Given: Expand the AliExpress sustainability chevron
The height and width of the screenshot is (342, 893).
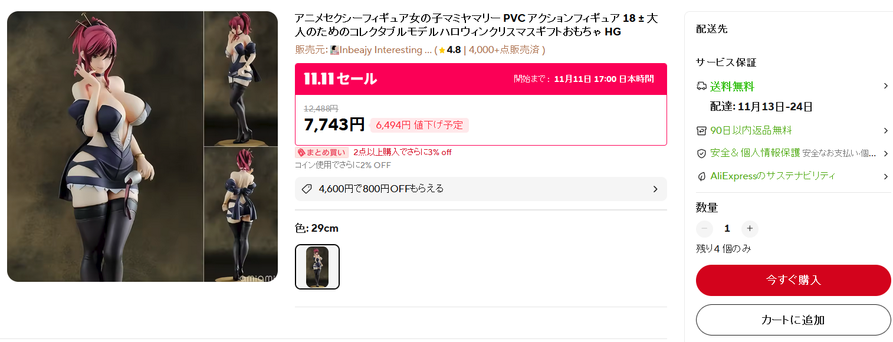Looking at the screenshot, I should 885,176.
